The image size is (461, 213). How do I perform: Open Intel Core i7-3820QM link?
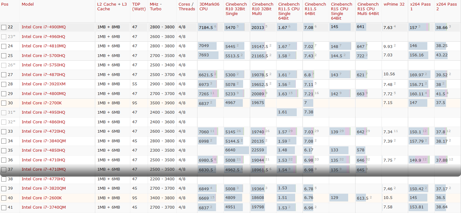44,188
